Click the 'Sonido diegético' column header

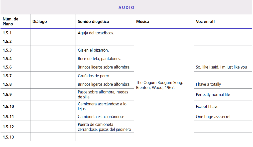tap(93, 21)
